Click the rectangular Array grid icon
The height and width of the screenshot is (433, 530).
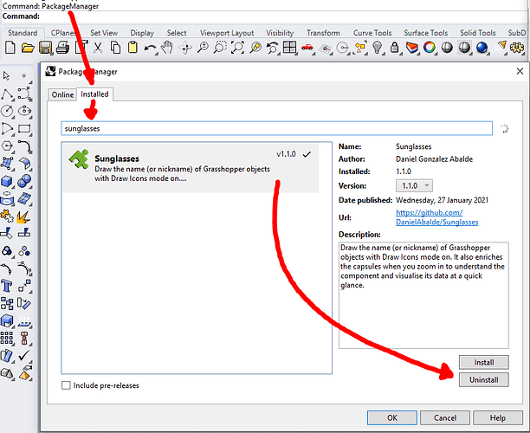coord(7,338)
